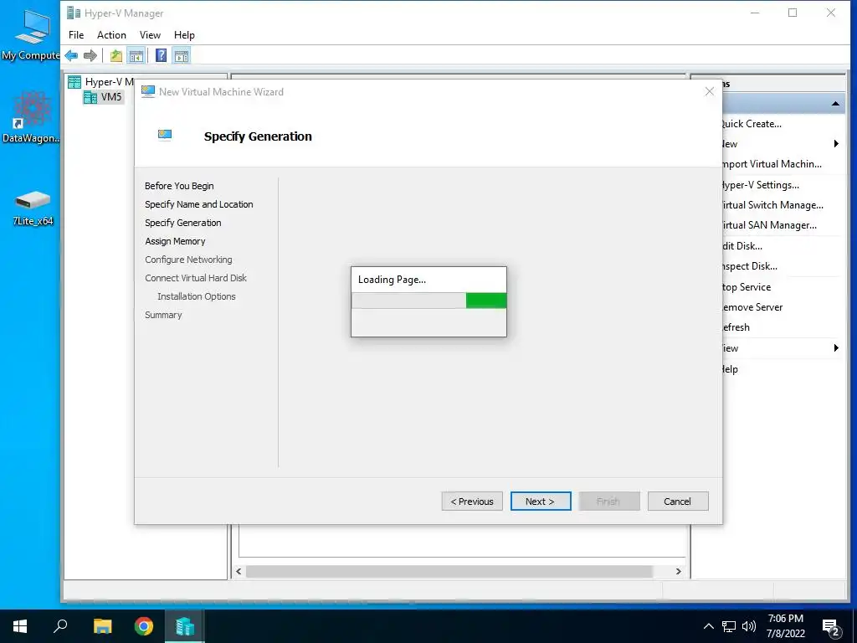857x643 pixels.
Task: Click the Hyper-V Manager taskbar icon
Action: tap(185, 626)
